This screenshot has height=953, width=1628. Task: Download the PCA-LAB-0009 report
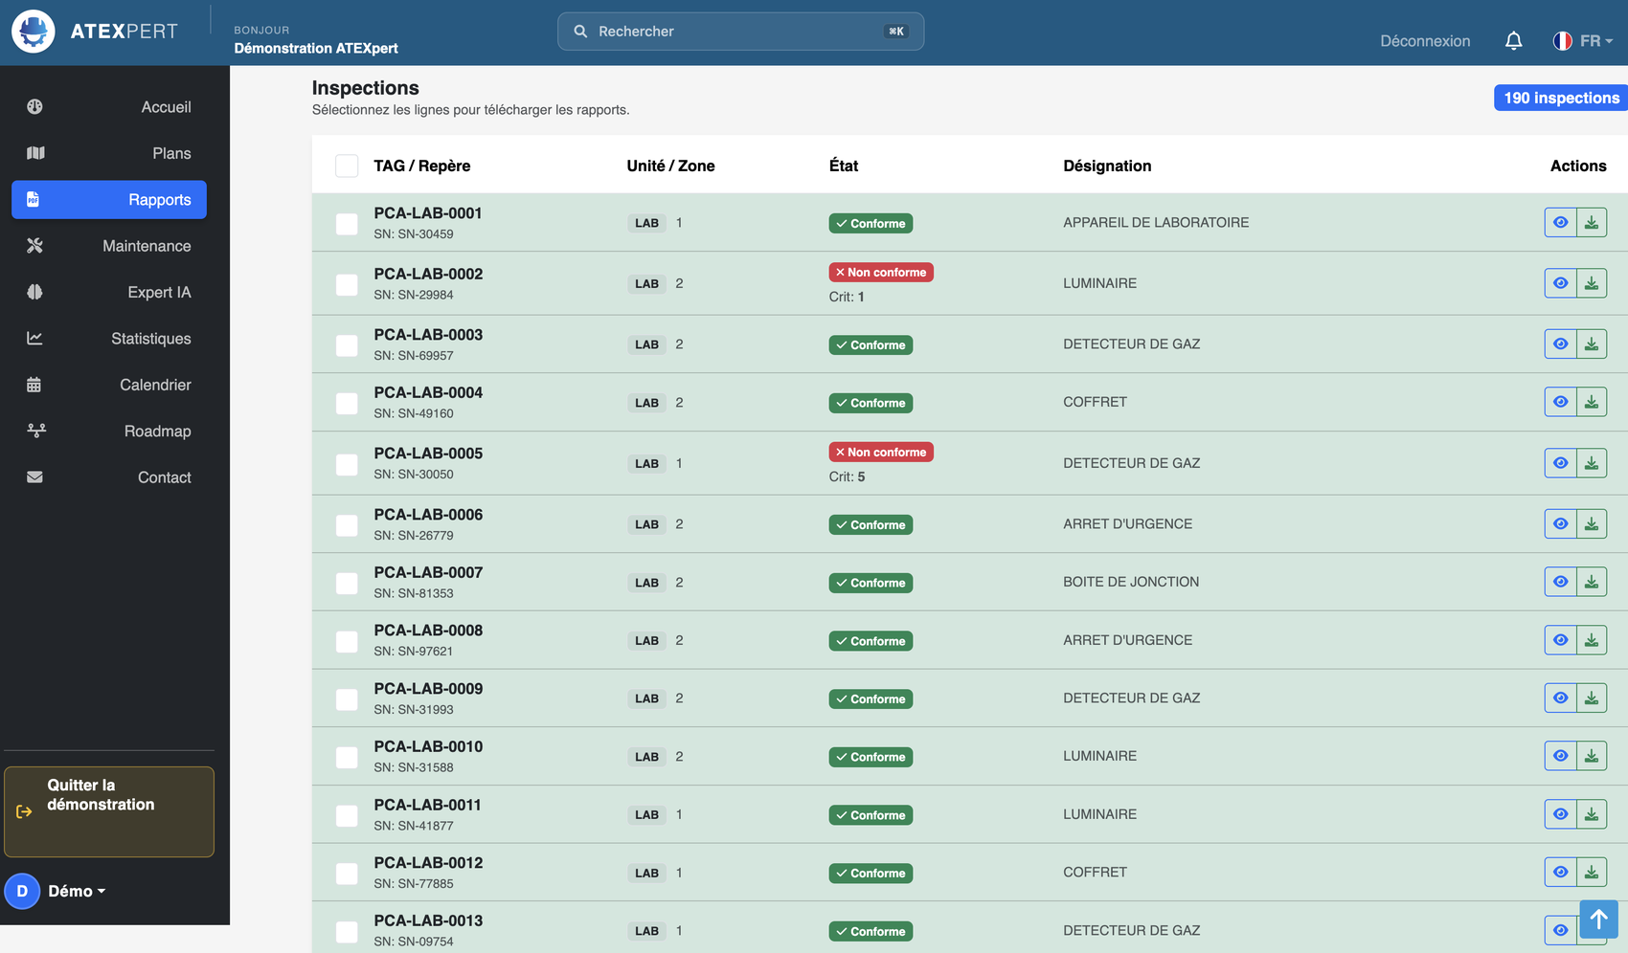1591,698
